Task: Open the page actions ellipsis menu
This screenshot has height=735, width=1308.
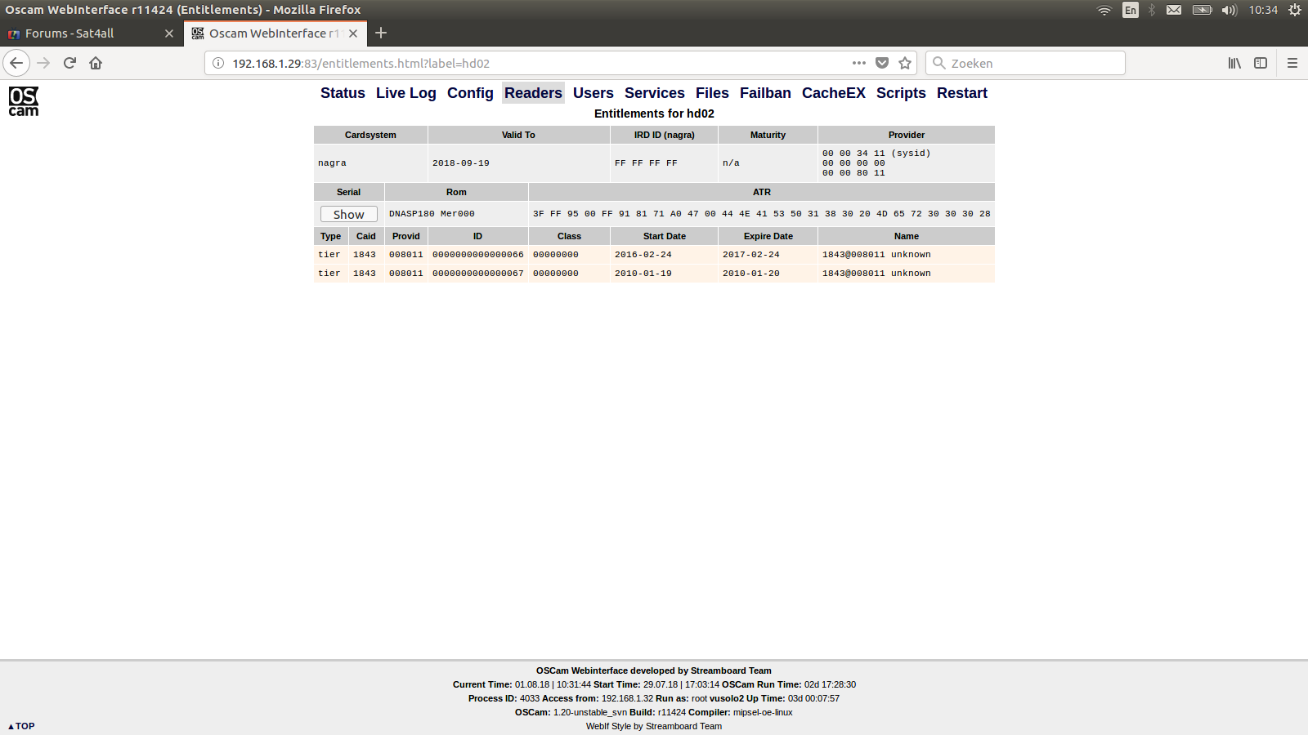Action: coord(858,62)
